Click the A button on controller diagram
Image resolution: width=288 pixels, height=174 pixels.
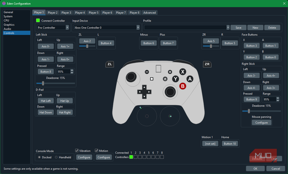click(x=190, y=79)
